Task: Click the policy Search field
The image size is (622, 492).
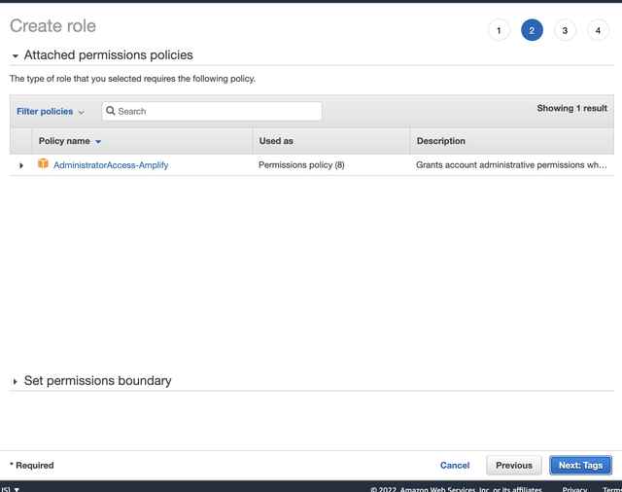Action: pos(212,111)
